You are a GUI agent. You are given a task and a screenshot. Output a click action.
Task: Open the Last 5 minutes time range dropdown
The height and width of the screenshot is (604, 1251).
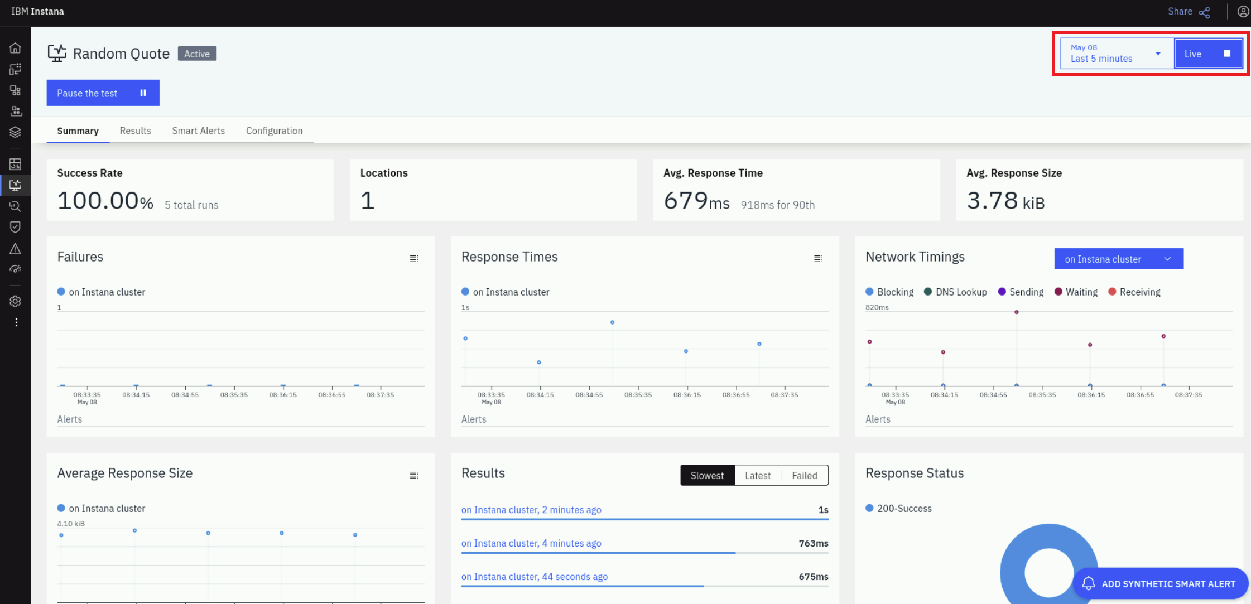(x=1117, y=54)
